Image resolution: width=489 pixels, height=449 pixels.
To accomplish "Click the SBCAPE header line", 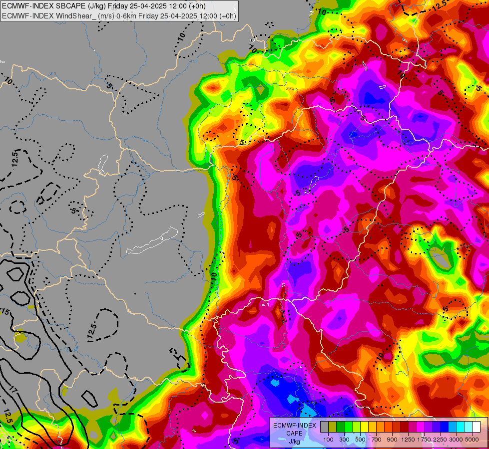I will (104, 6).
